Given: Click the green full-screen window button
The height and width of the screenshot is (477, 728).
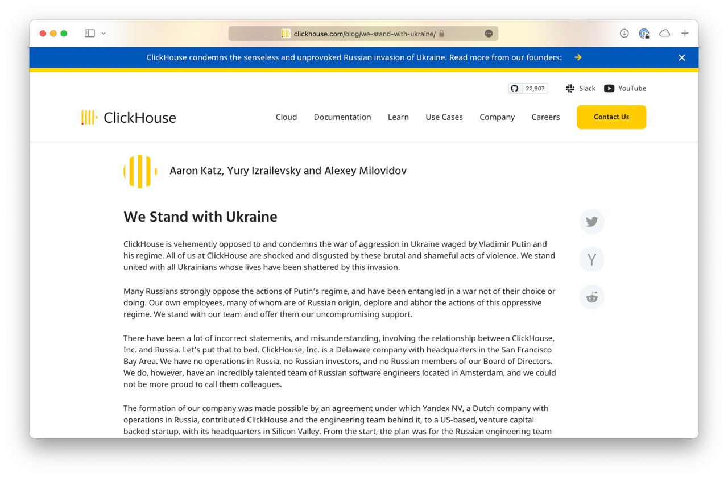Looking at the screenshot, I should point(64,34).
